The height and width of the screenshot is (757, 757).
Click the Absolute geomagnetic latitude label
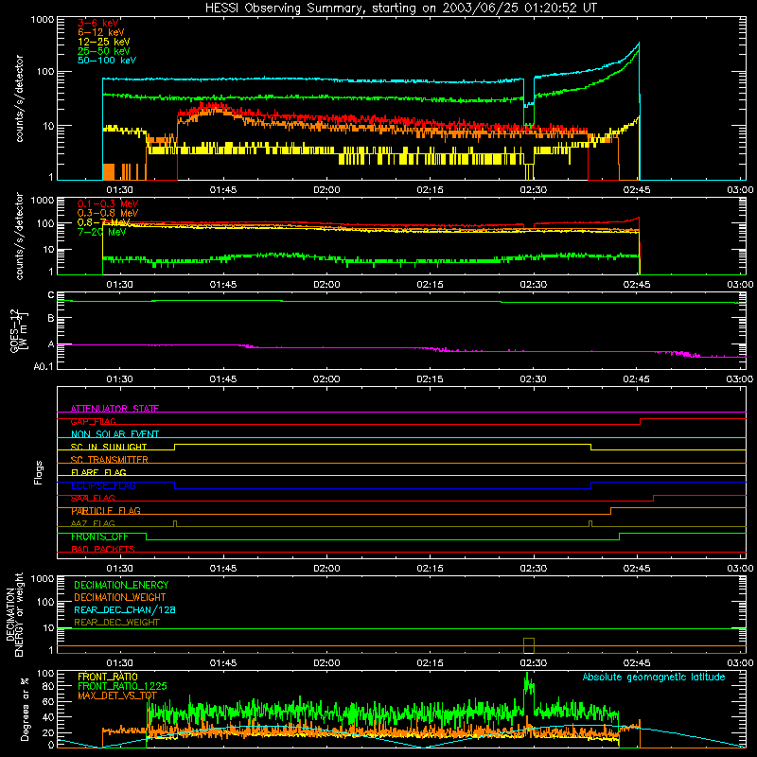pyautogui.click(x=654, y=678)
